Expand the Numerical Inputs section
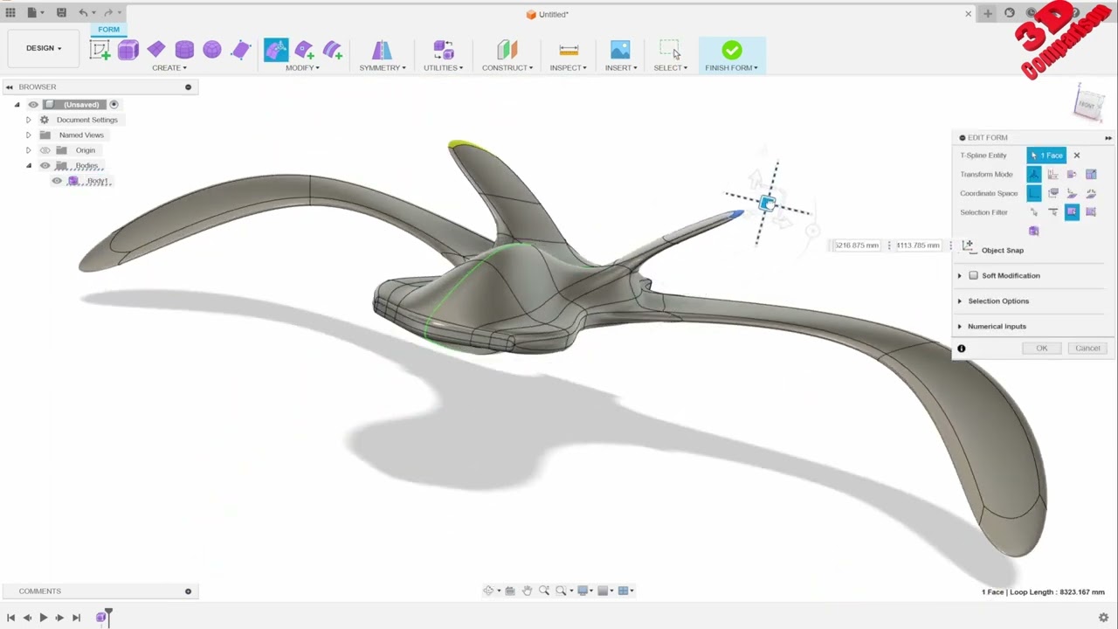Screen dimensions: 1118x629 (959, 327)
